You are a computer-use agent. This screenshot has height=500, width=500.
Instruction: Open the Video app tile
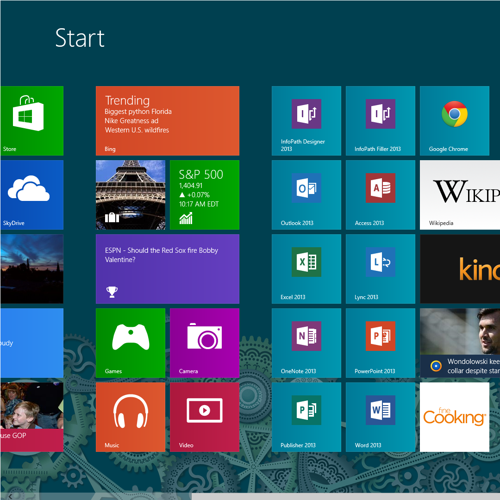(x=204, y=417)
